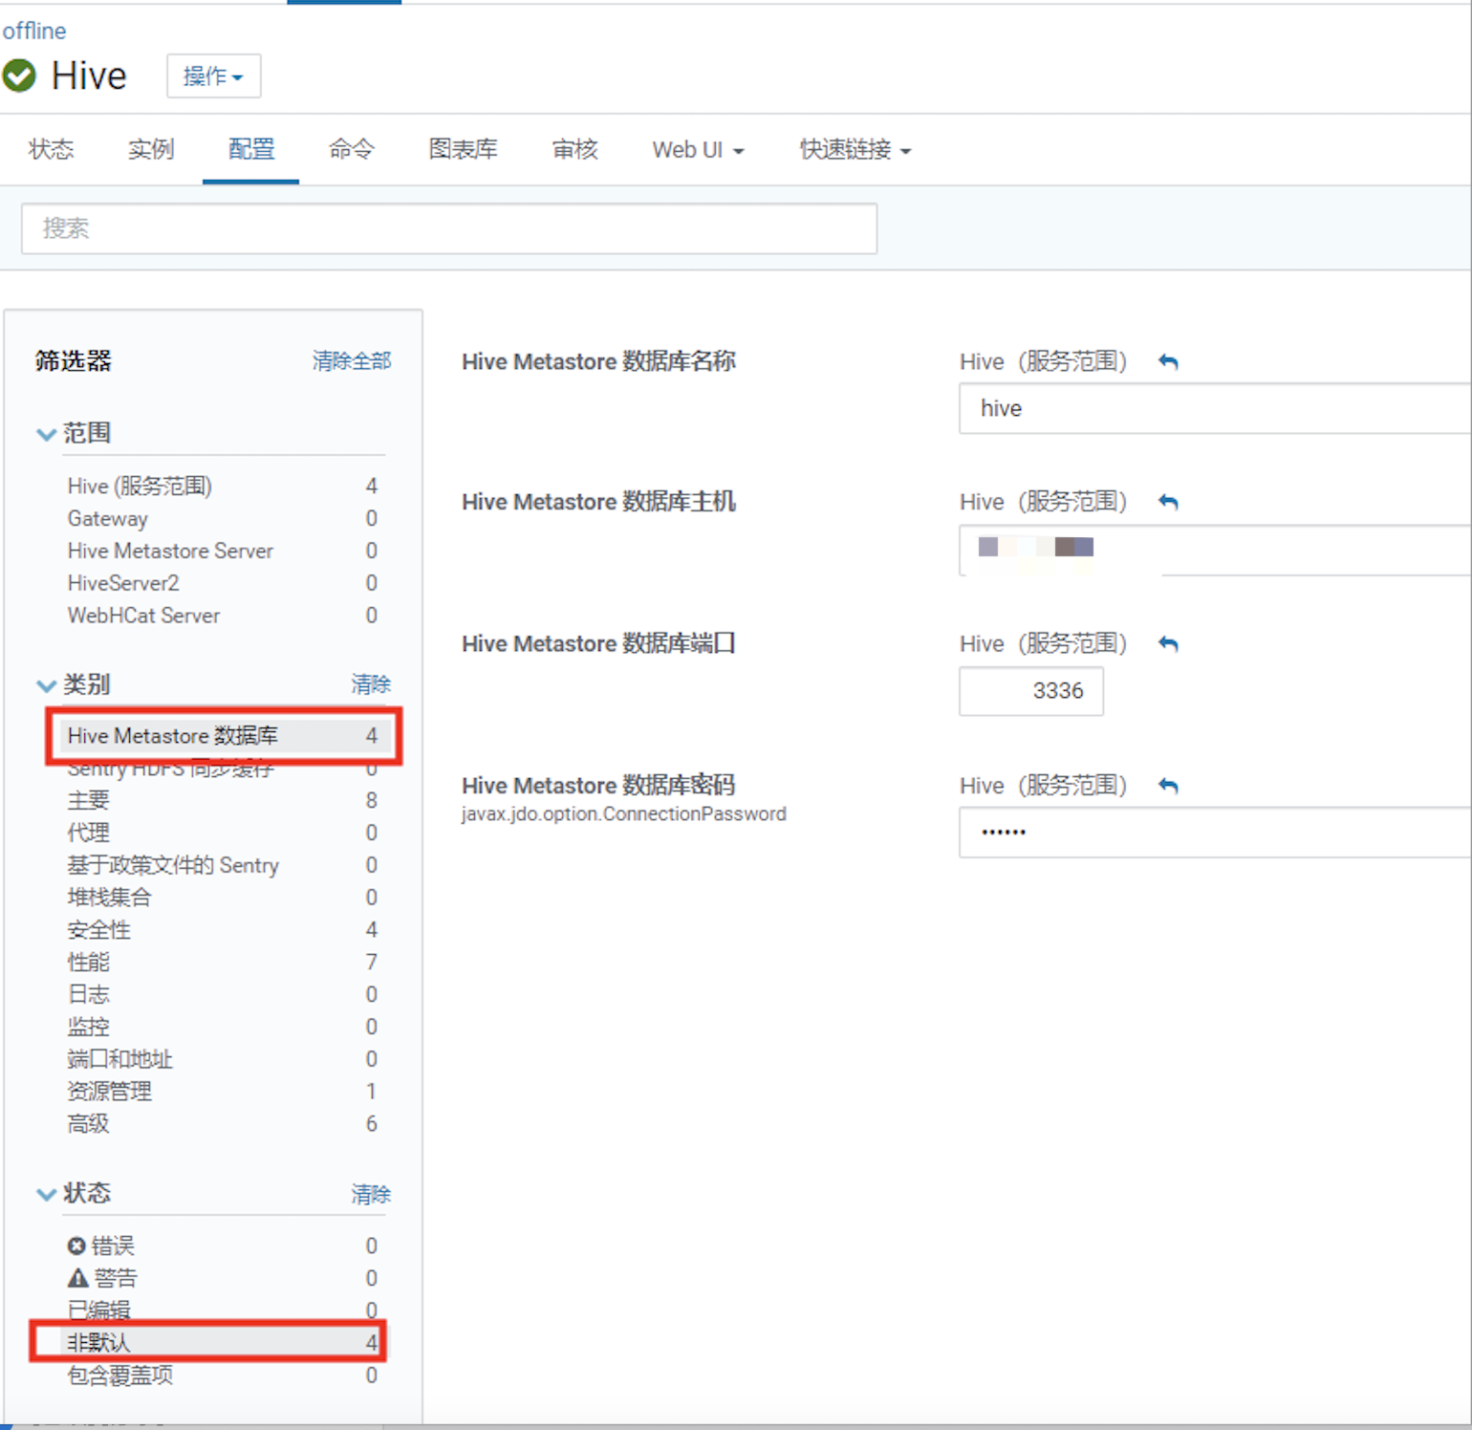Image resolution: width=1472 pixels, height=1430 pixels.
Task: Open the 操作 actions dropdown
Action: pos(214,76)
